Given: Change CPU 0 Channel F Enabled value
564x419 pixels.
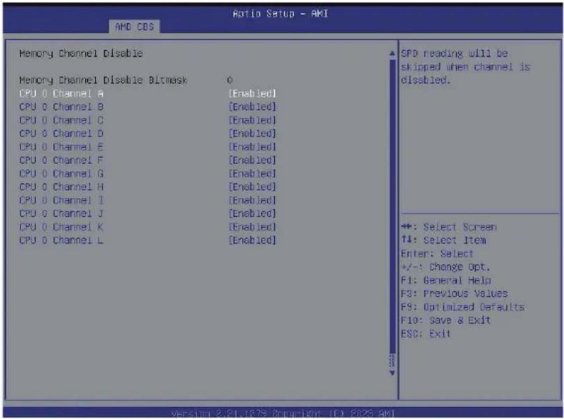Looking at the screenshot, I should (x=252, y=160).
